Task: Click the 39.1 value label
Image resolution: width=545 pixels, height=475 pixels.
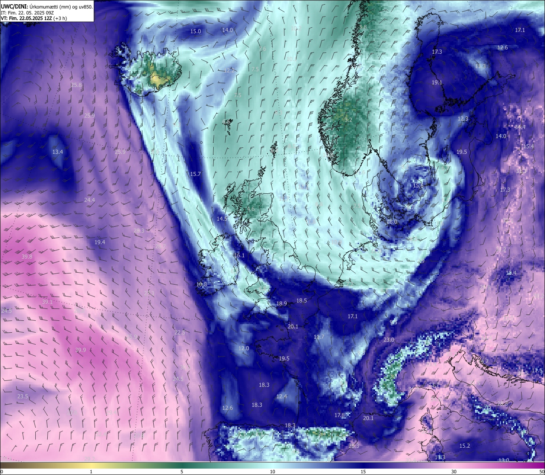Action: [47, 302]
